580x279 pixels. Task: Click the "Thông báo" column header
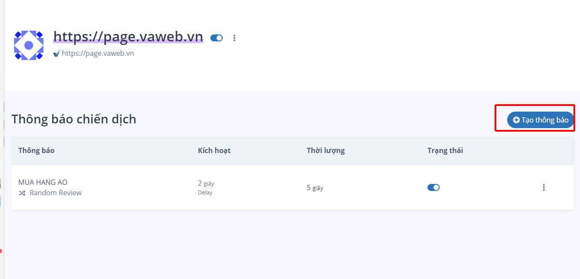[36, 150]
